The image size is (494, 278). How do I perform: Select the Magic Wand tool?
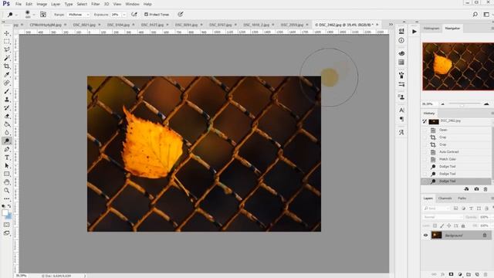click(x=7, y=58)
